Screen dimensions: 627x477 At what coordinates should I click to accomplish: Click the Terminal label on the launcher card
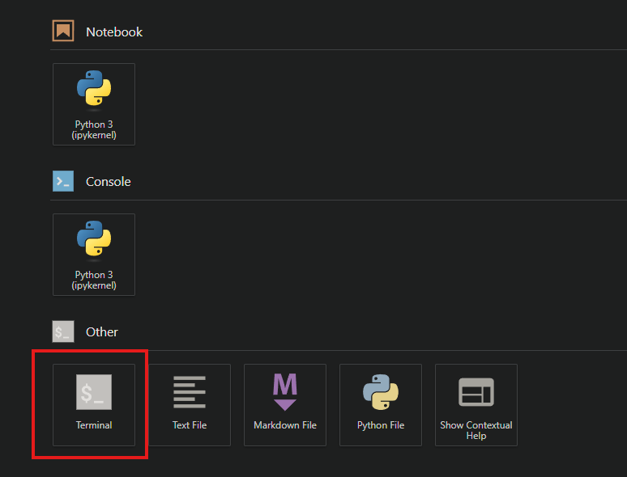tap(94, 425)
